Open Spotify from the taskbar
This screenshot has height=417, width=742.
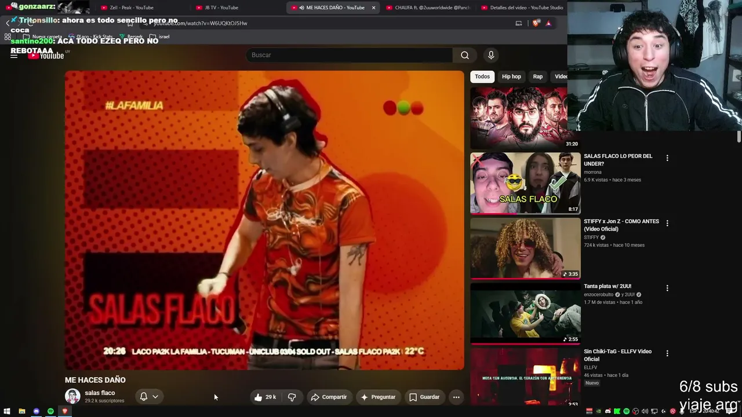coord(50,411)
